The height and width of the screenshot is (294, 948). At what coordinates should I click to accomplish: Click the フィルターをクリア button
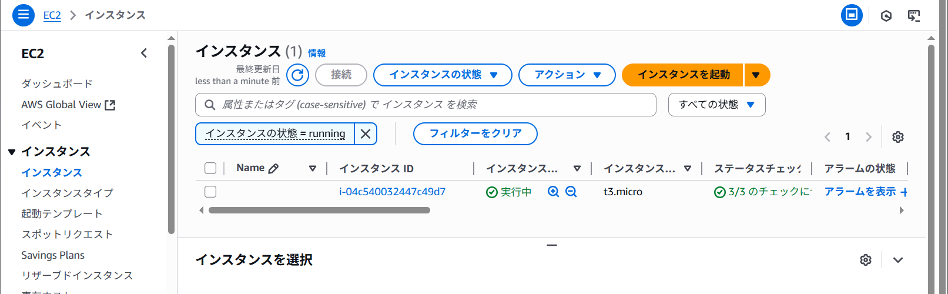click(x=475, y=133)
